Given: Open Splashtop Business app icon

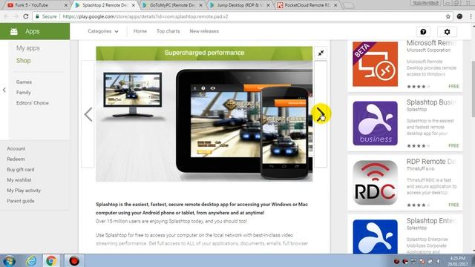Looking at the screenshot, I should point(375,123).
